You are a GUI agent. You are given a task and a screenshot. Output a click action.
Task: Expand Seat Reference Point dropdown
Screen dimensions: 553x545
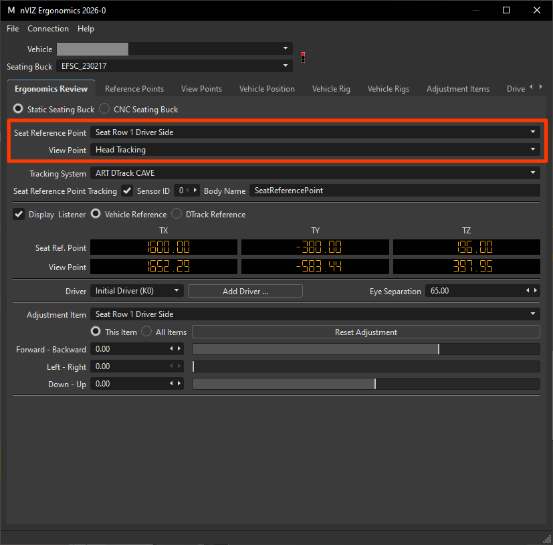[315, 132]
